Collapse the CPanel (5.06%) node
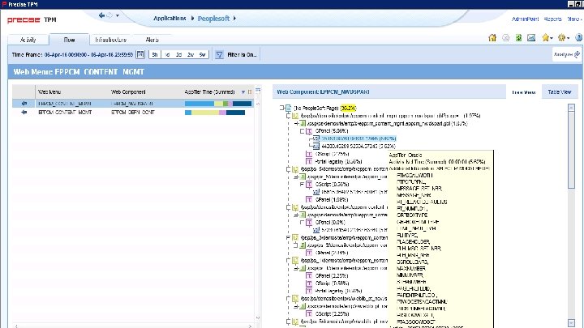 coord(303,131)
